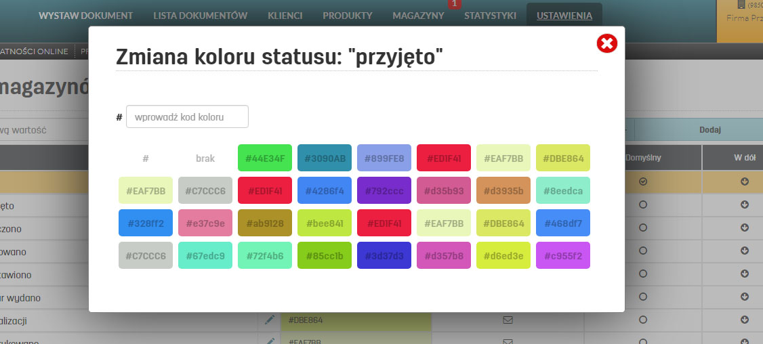Open the Magazyny section

coord(418,16)
